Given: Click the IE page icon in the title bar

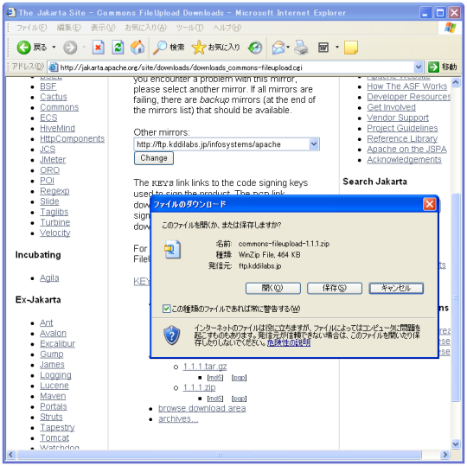Looking at the screenshot, I should tap(11, 12).
